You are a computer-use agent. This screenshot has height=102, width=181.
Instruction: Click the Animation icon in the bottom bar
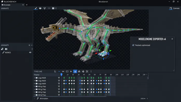pyautogui.click(x=38, y=99)
